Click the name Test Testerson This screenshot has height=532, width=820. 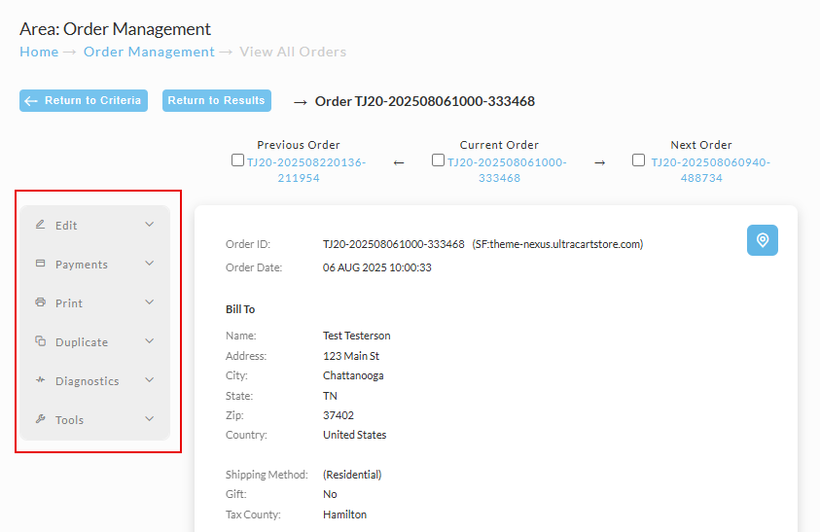pos(357,336)
